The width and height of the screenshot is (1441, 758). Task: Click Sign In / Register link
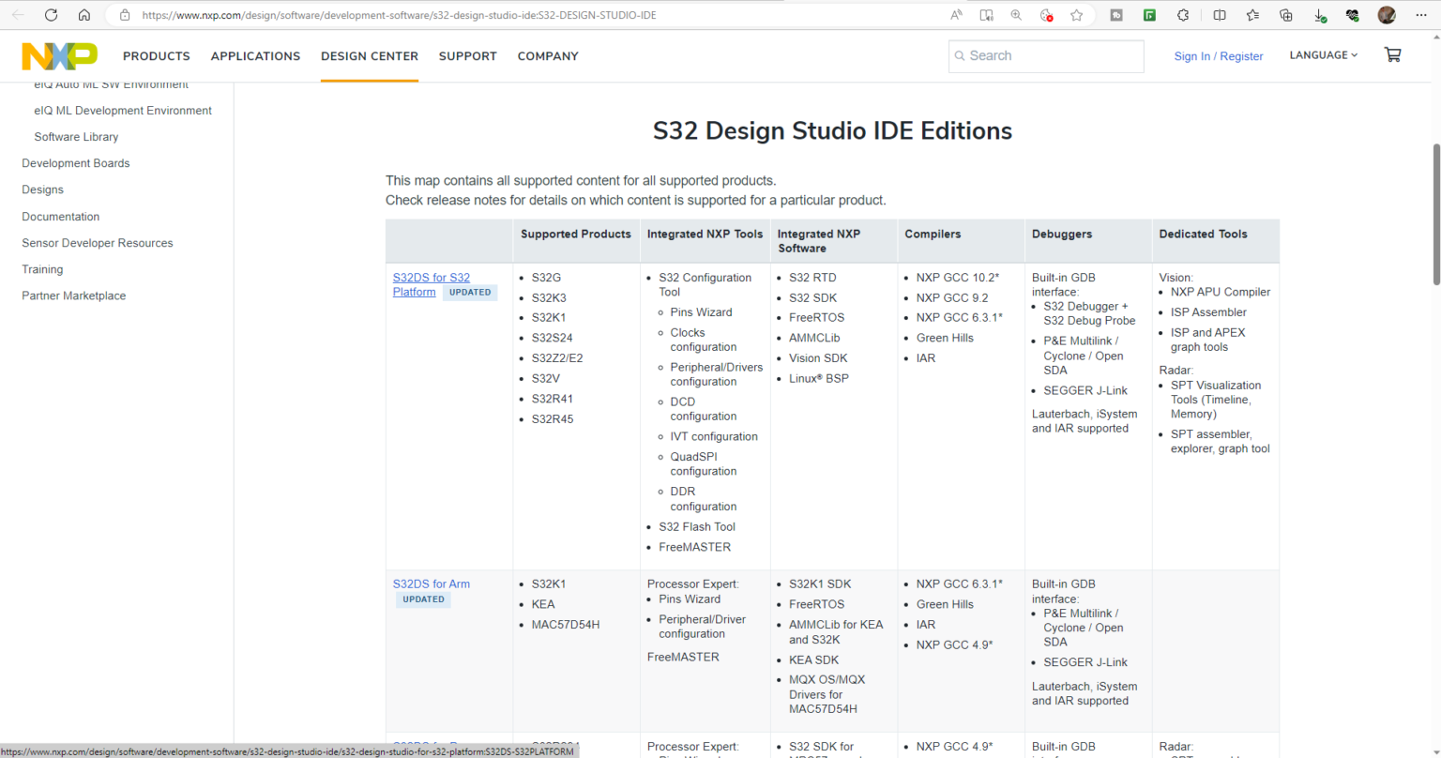1219,56
